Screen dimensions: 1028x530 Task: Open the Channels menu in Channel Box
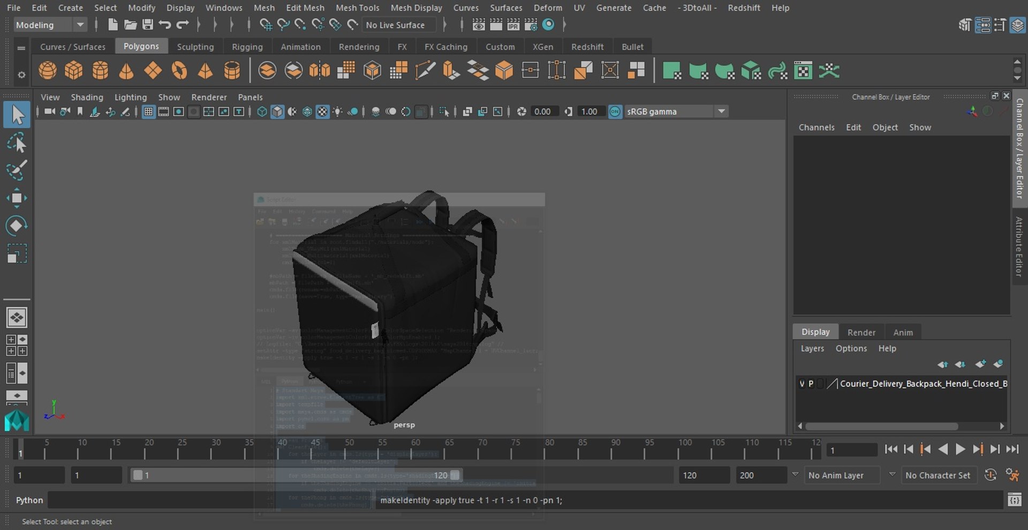tap(817, 127)
